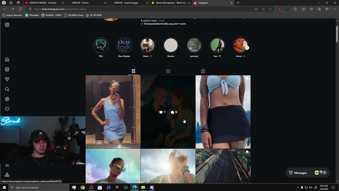Open the sunlit hand-over-face post
This screenshot has width=339, height=191.
click(x=168, y=166)
